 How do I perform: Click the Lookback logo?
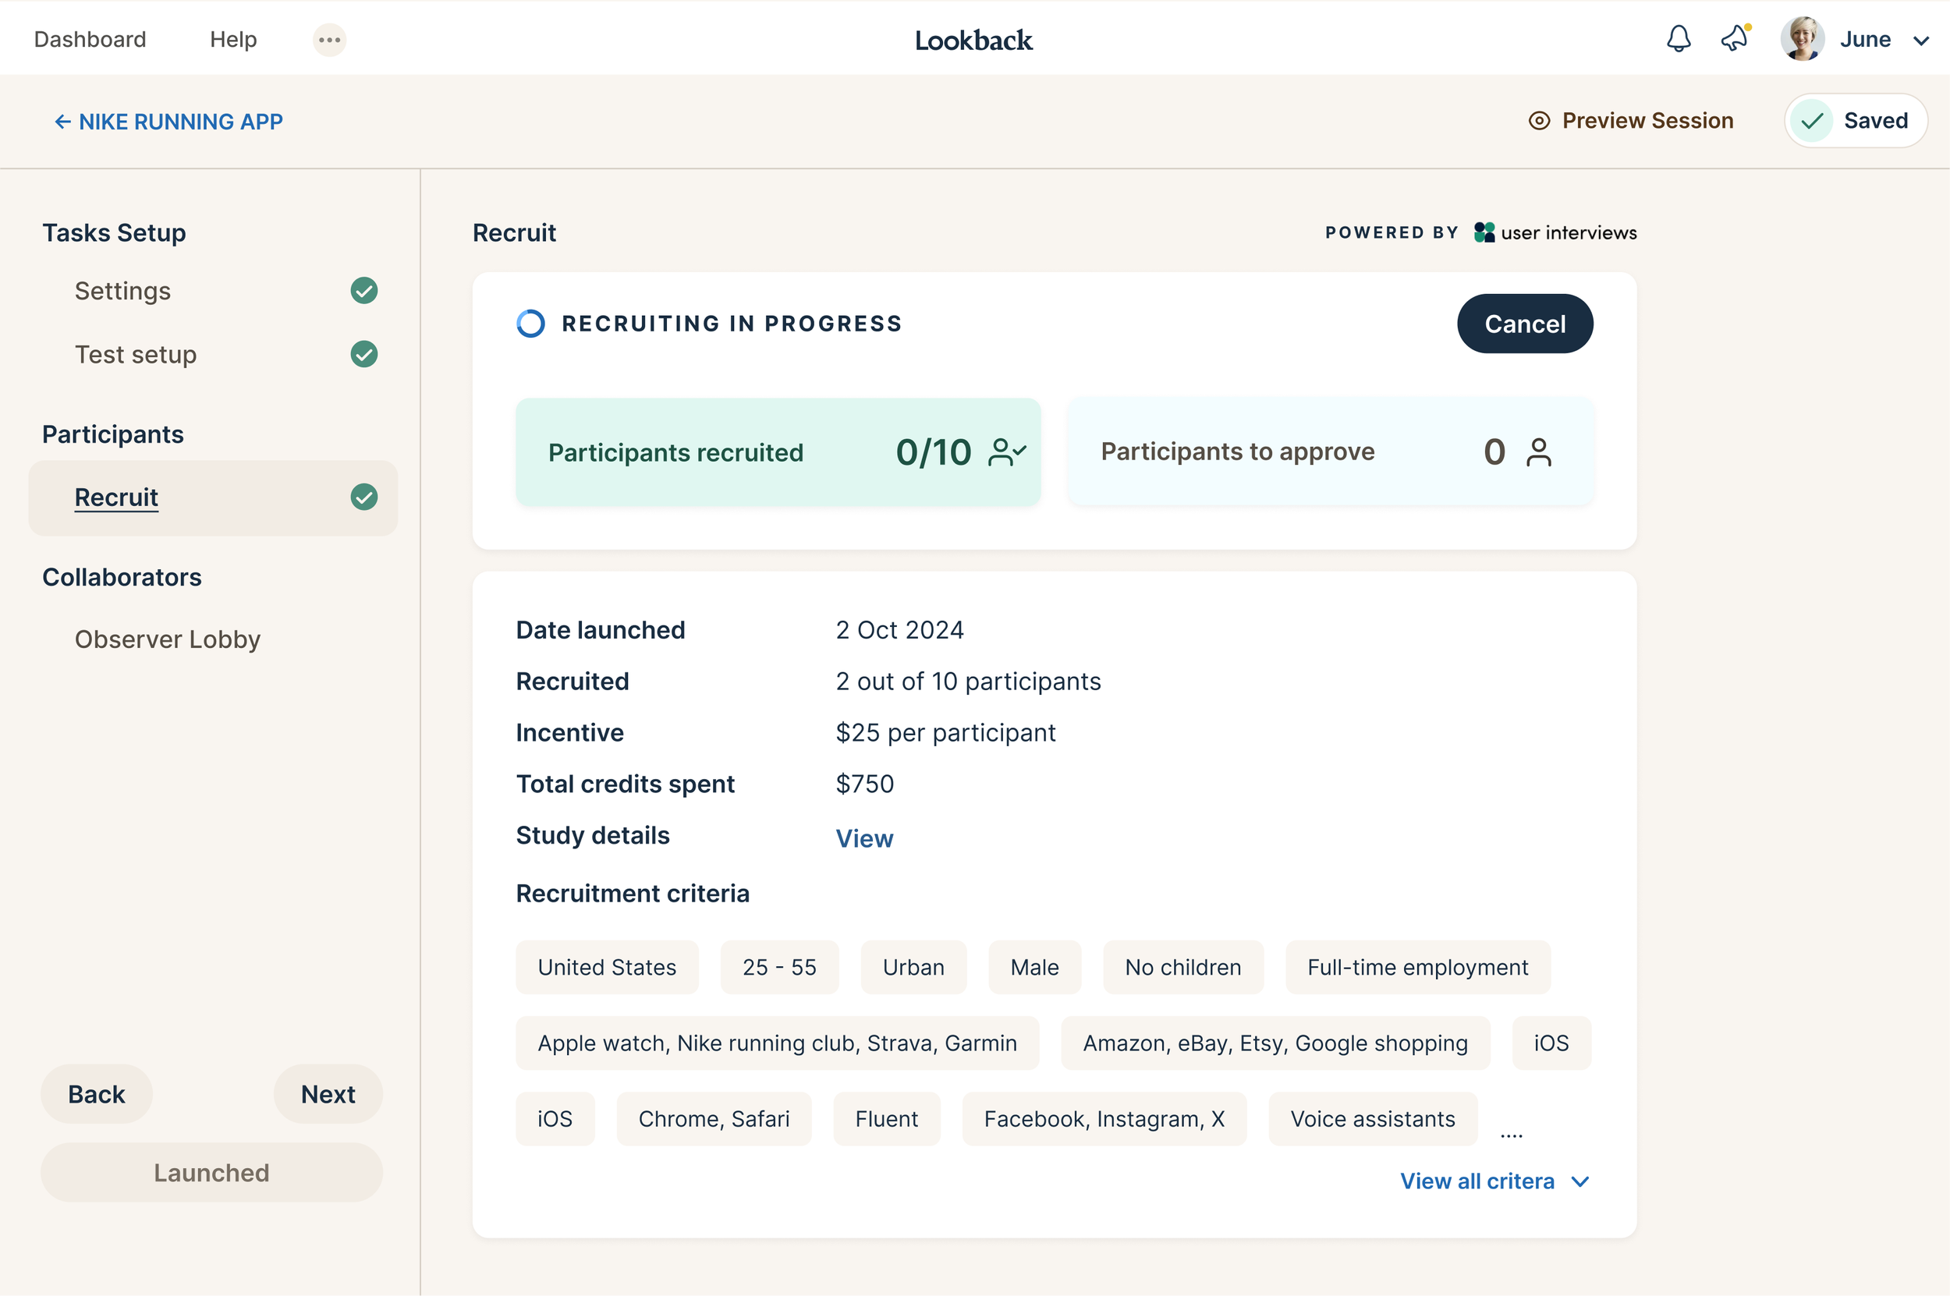[x=973, y=40]
